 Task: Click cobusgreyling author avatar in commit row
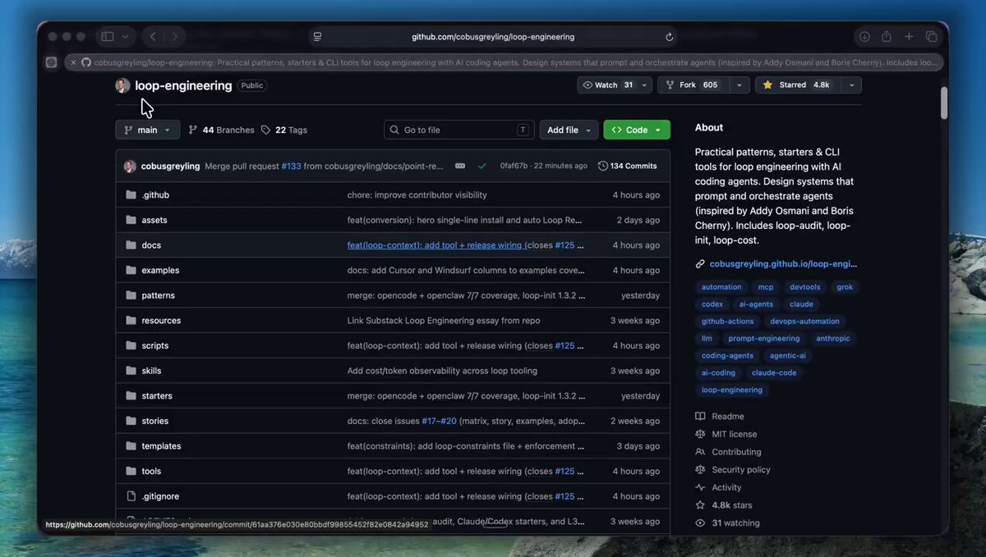tap(130, 166)
